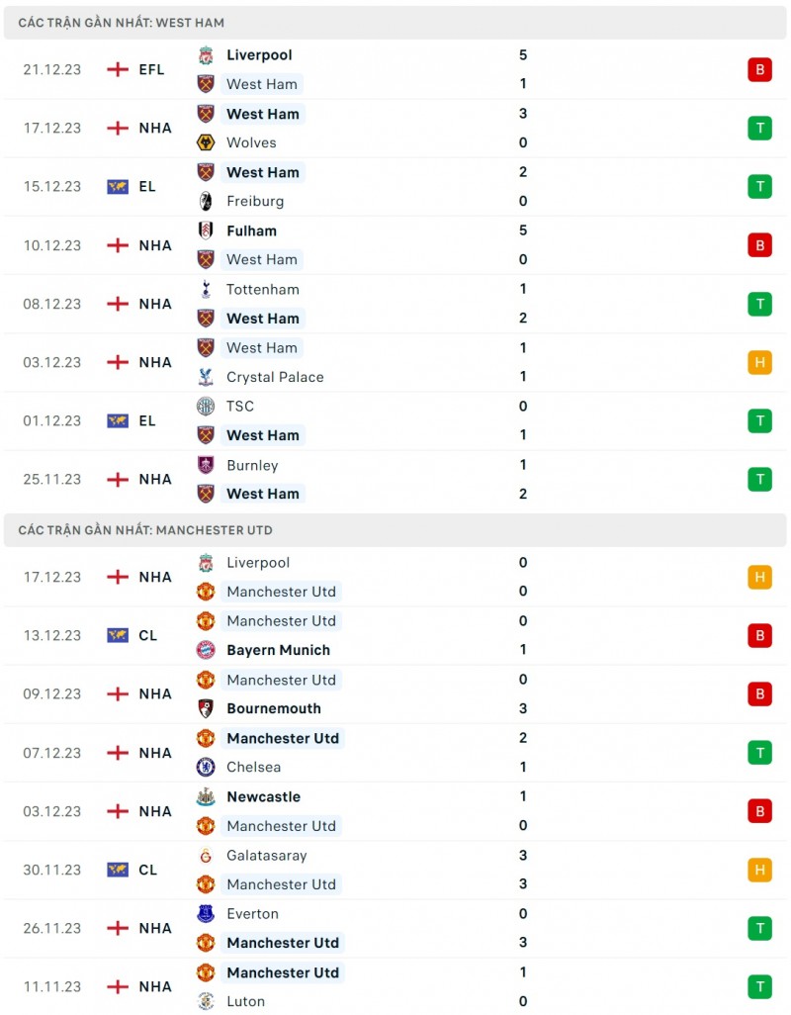Open the Newcastle team link
Viewport: 791px width, 1015px height.
263,796
